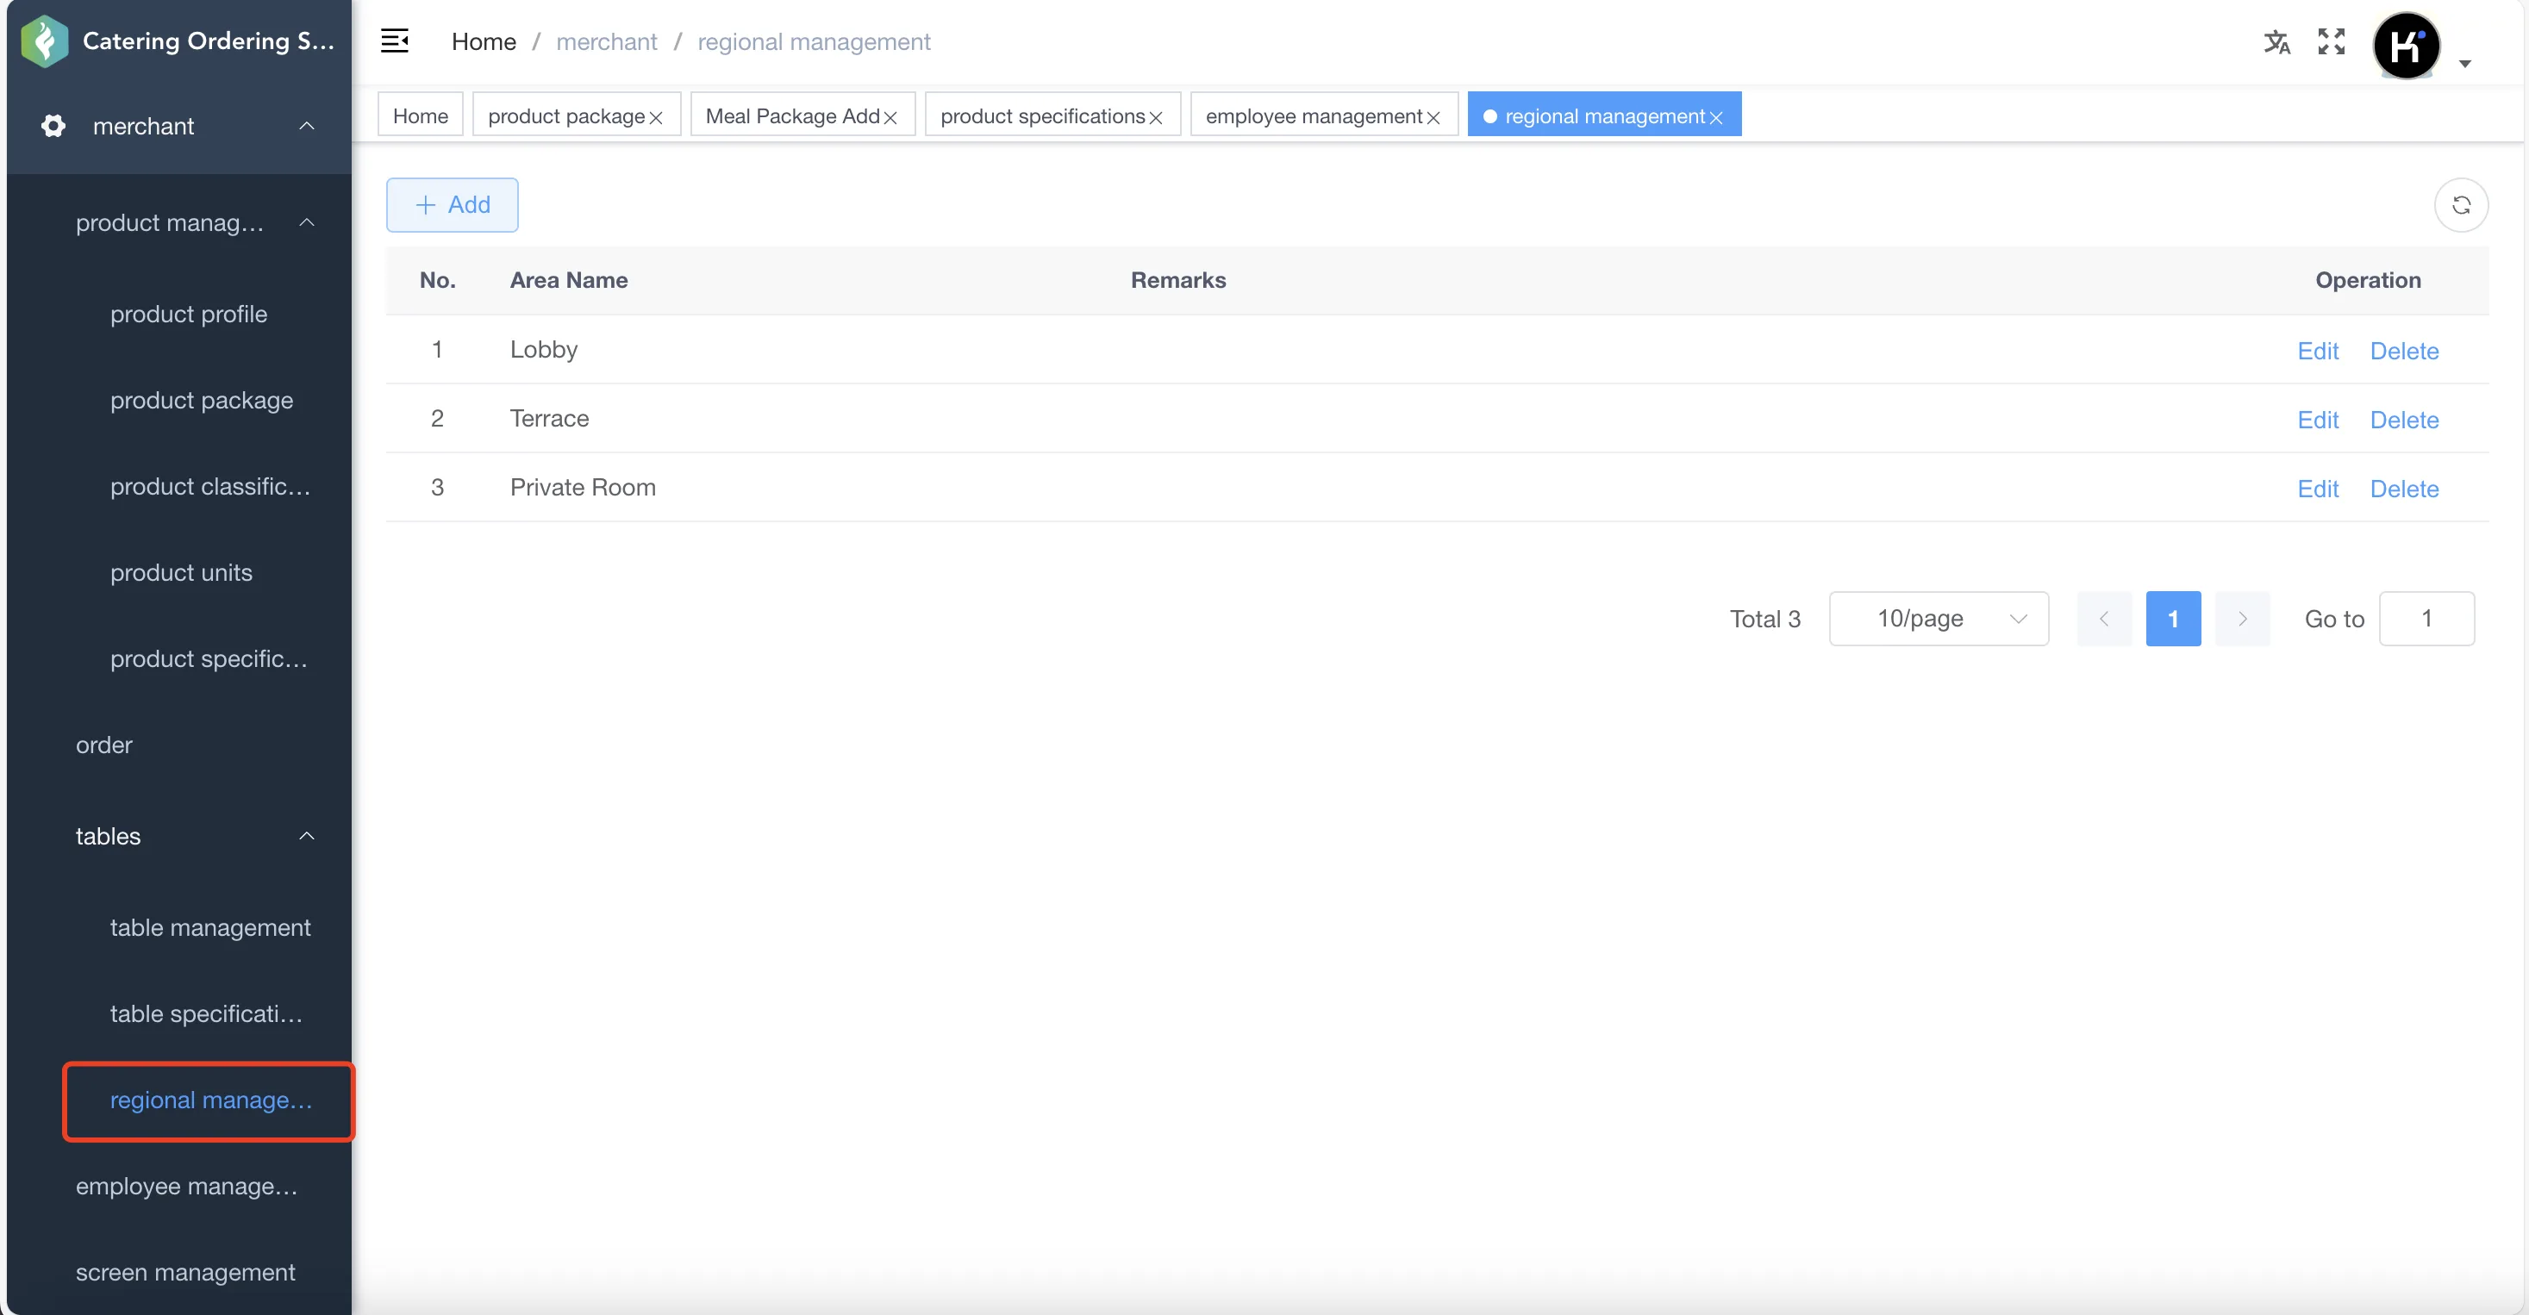Open product units in sidebar

(x=181, y=573)
